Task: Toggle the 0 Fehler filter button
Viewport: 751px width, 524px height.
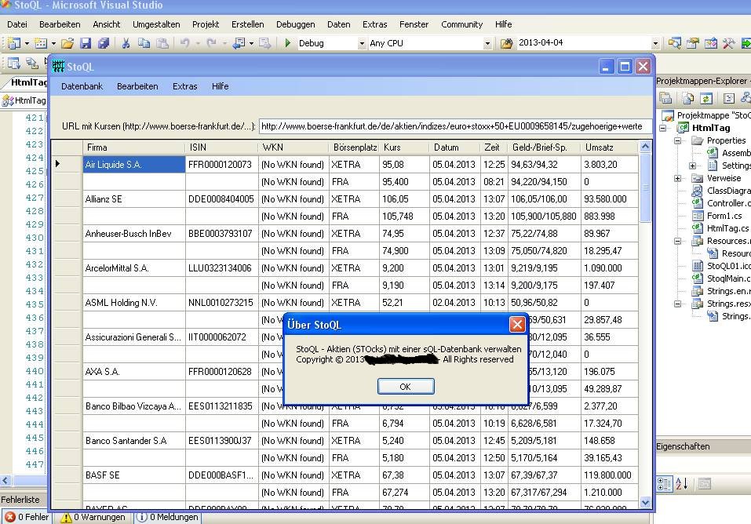Action: (27, 517)
